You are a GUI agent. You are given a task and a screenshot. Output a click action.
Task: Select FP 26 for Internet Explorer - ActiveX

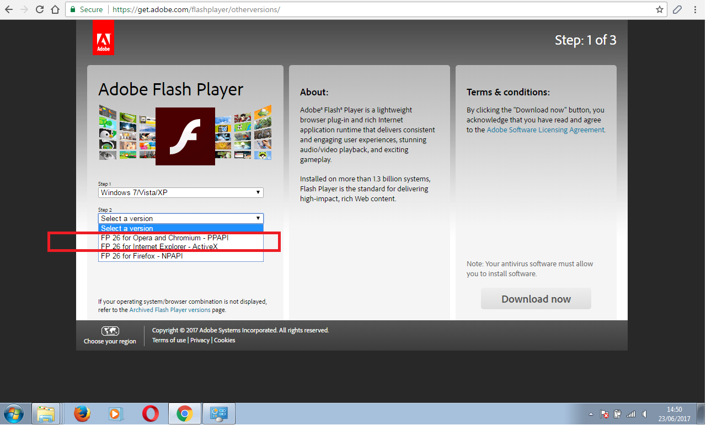point(181,247)
